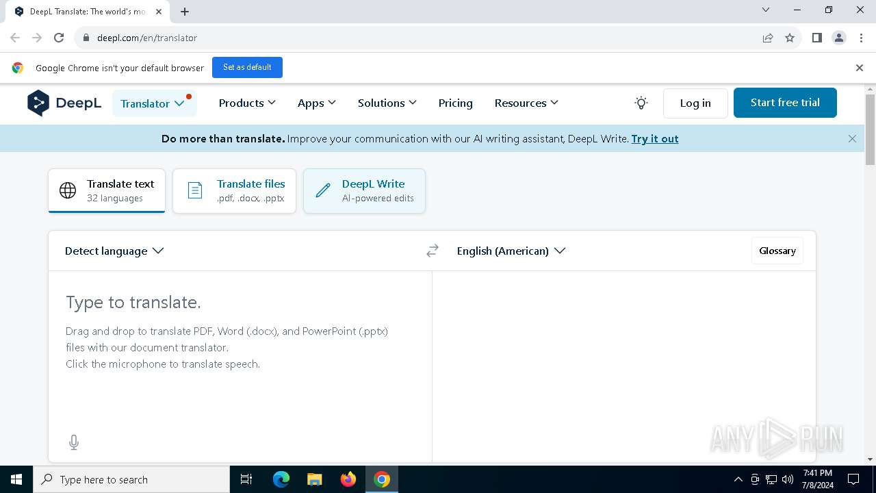Viewport: 876px width, 493px height.
Task: Close the DeepL Write promo banner
Action: (852, 138)
